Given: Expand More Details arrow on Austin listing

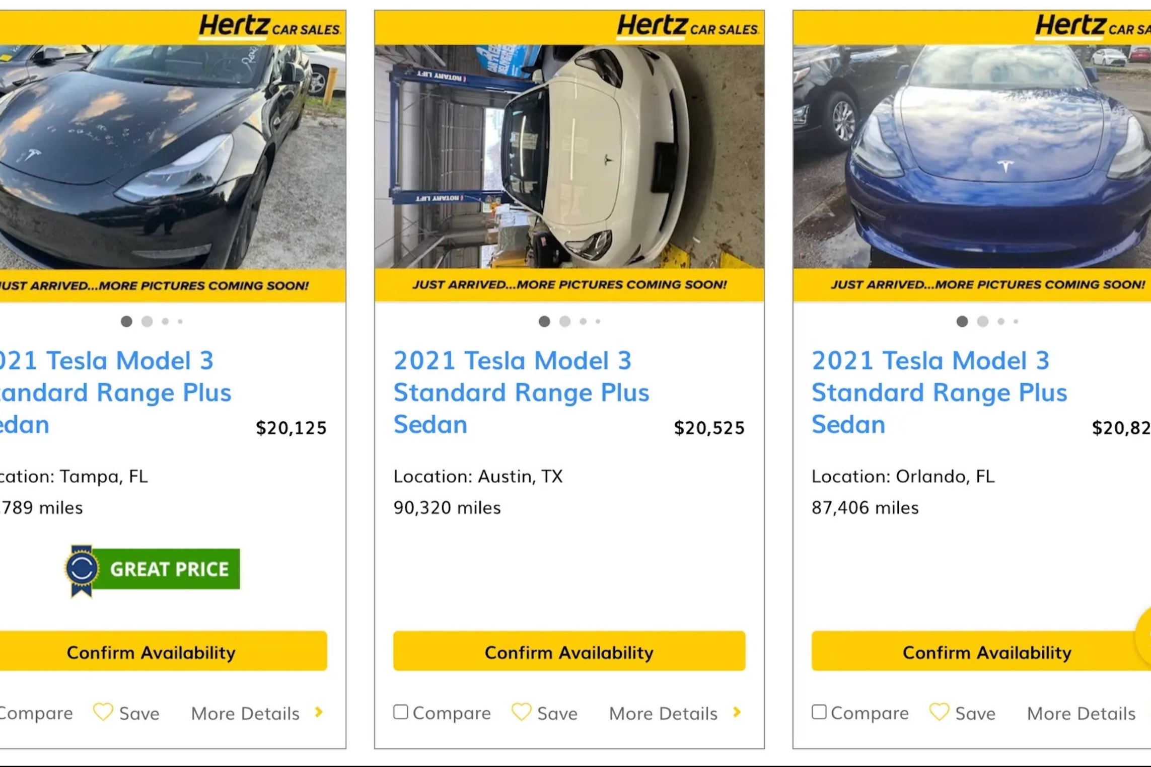Looking at the screenshot, I should coord(737,712).
